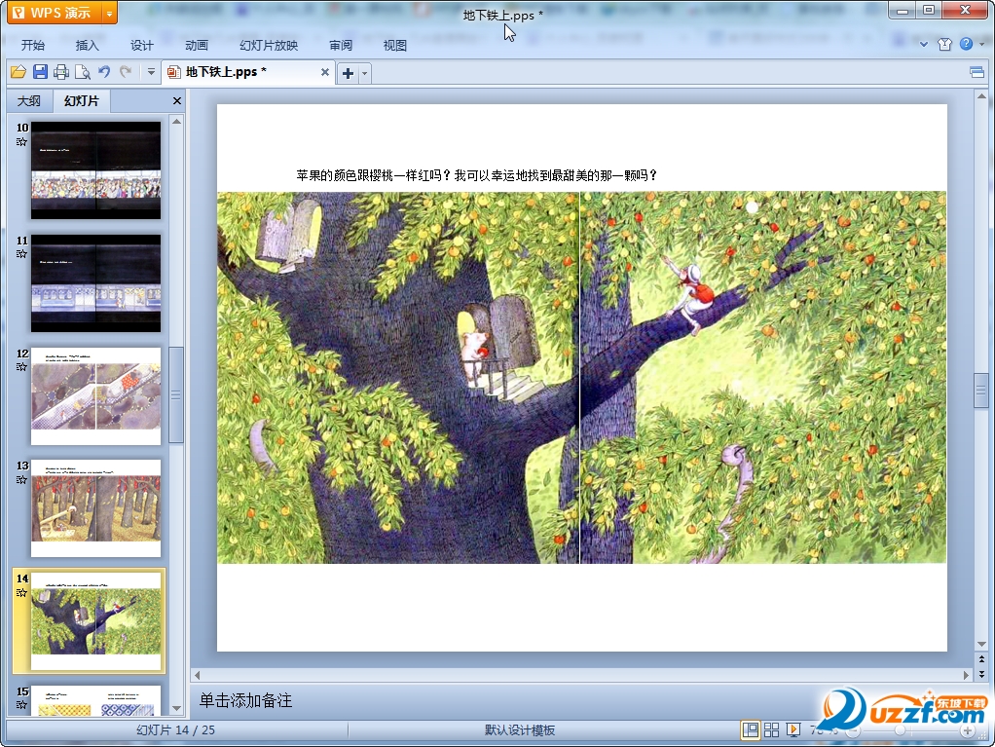
Task: Open the 插入 ribbon tab
Action: point(87,45)
